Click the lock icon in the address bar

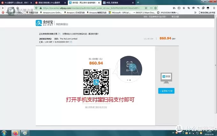(x=41, y=8)
